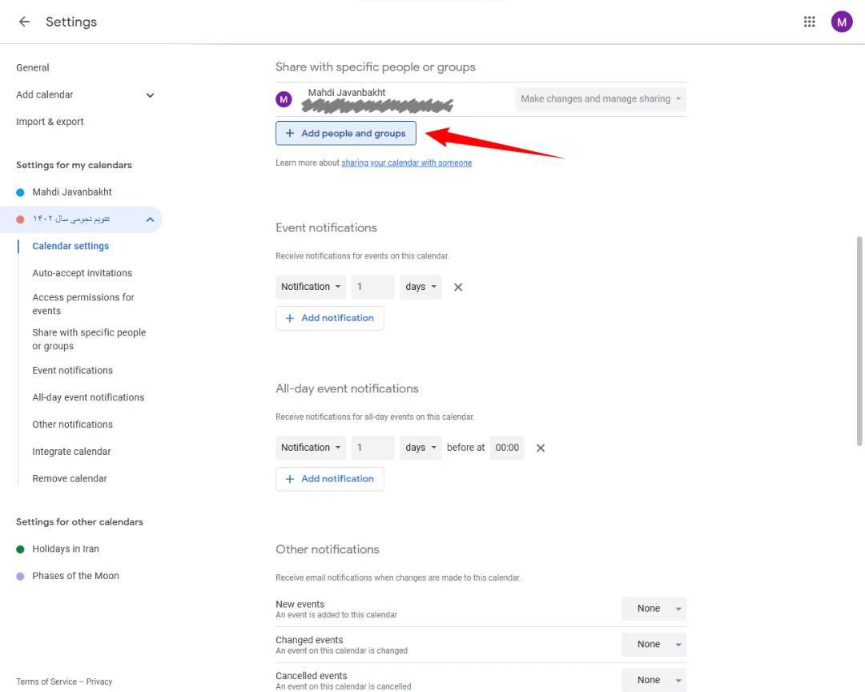
Task: Remove the all-day notification with X
Action: point(541,448)
